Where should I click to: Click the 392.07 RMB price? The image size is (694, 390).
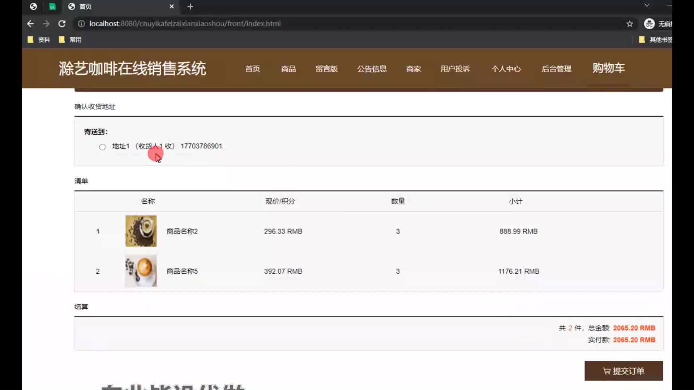coord(283,271)
